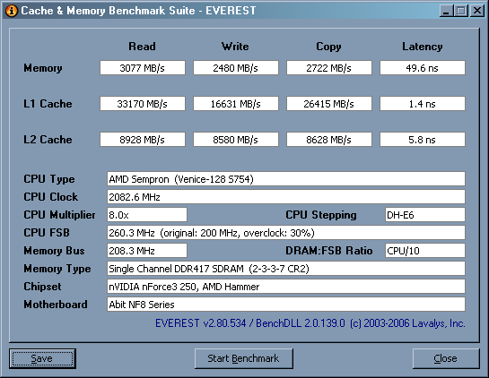This screenshot has width=489, height=378.
Task: Click the CPU Multiplier label
Action: coord(59,215)
